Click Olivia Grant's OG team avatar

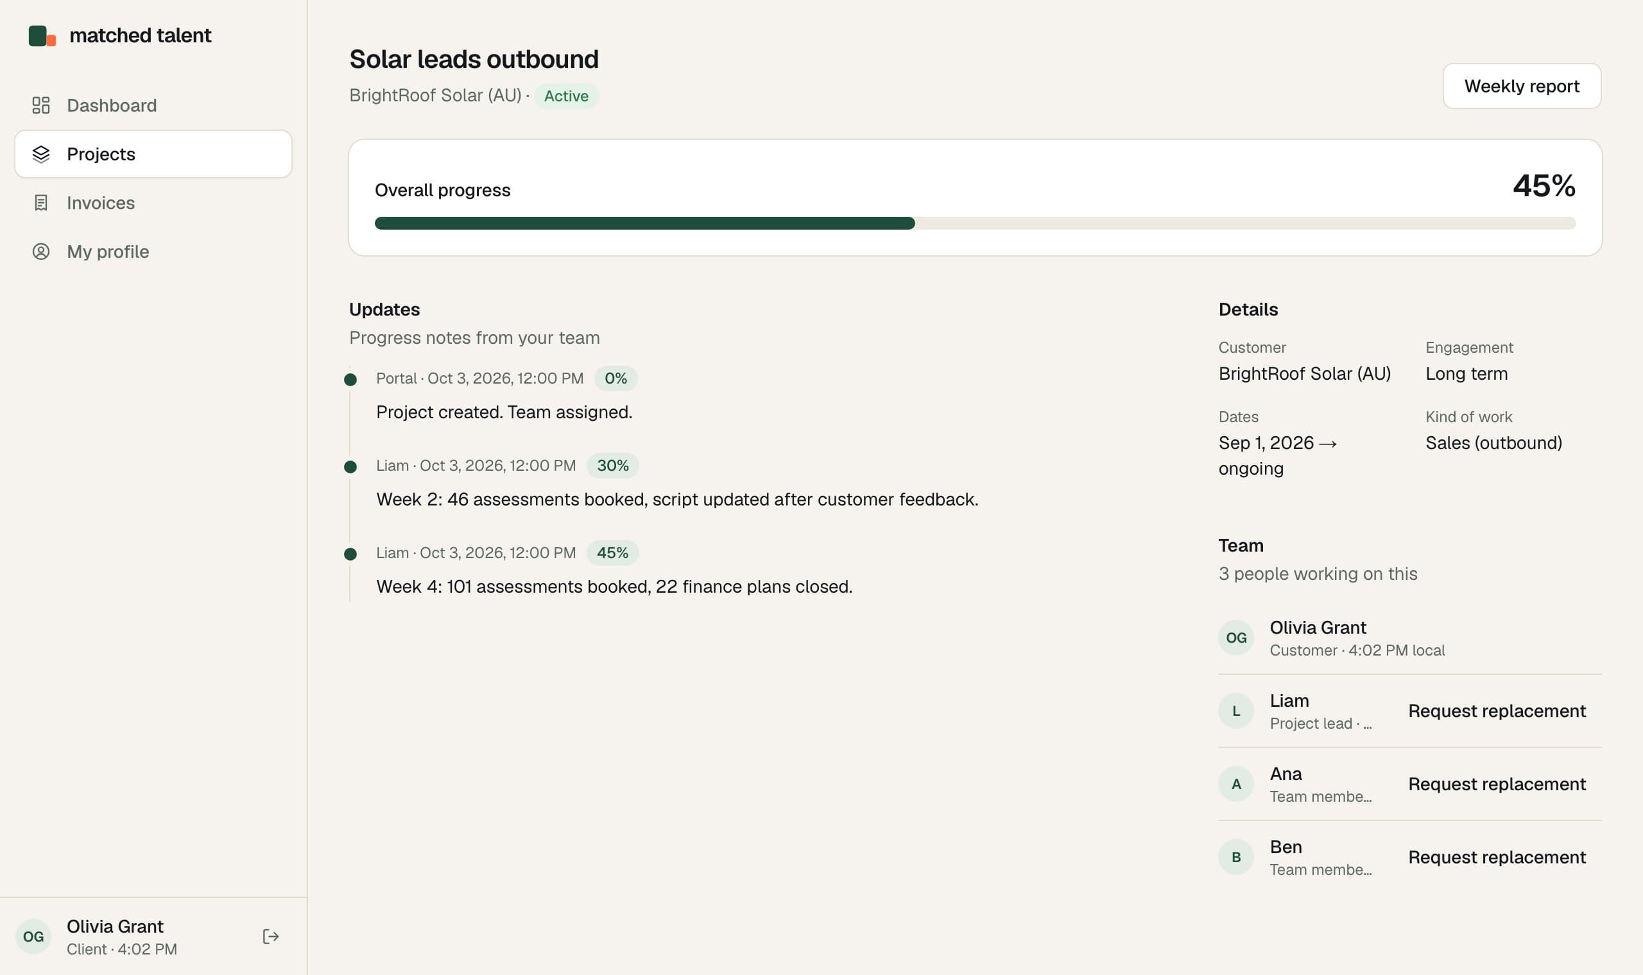click(x=1235, y=638)
